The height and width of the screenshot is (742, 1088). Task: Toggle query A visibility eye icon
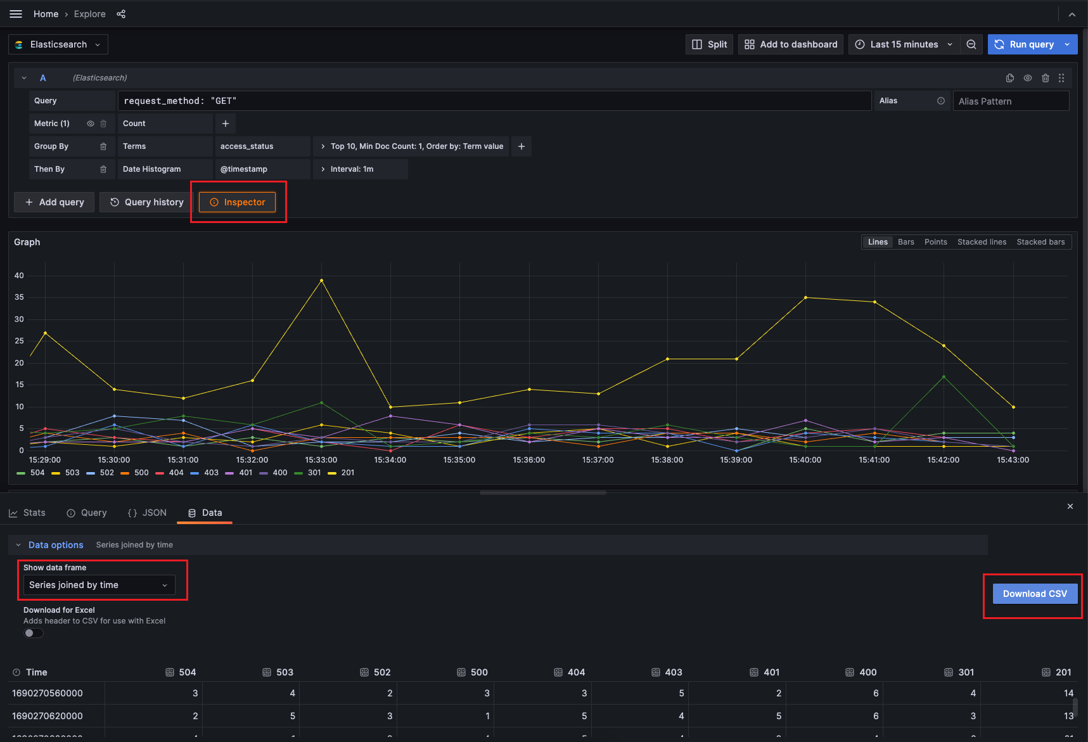(x=1028, y=78)
